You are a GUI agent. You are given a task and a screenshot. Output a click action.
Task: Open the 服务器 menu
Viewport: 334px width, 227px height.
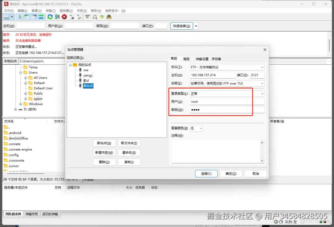(x=66, y=10)
